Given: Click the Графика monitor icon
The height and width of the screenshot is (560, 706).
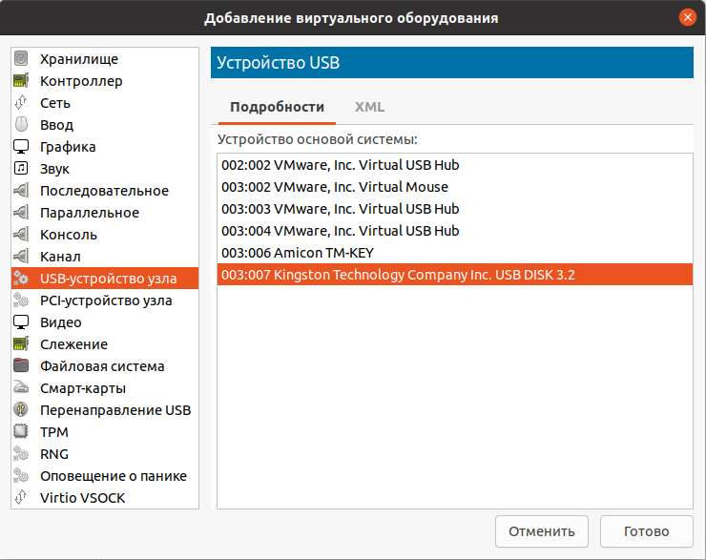Looking at the screenshot, I should point(21,146).
